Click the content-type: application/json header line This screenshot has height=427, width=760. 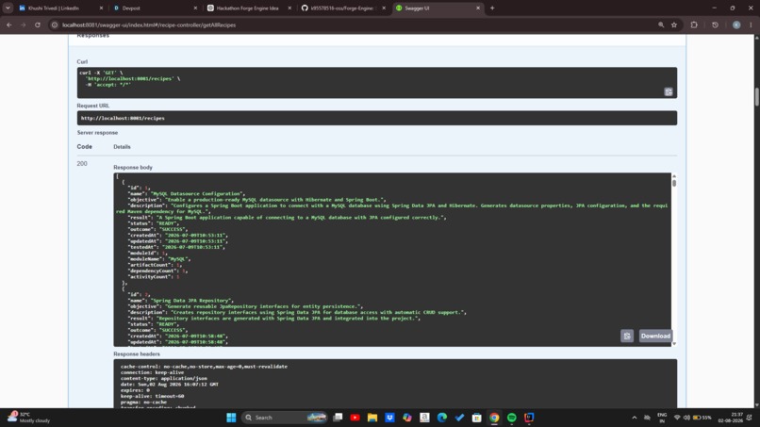(x=164, y=379)
